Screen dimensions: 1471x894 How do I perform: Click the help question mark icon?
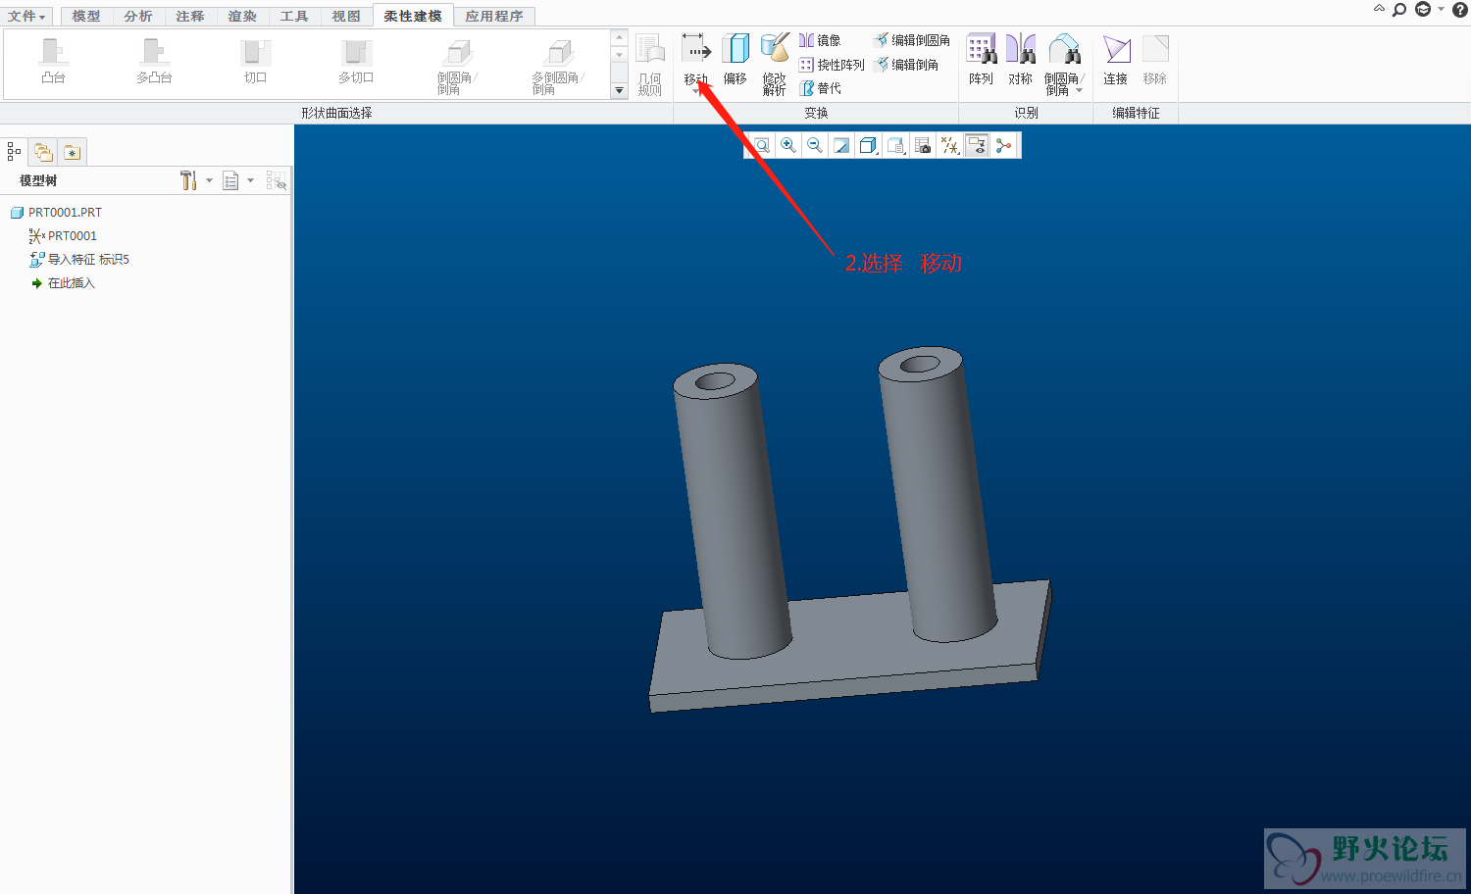click(1459, 10)
